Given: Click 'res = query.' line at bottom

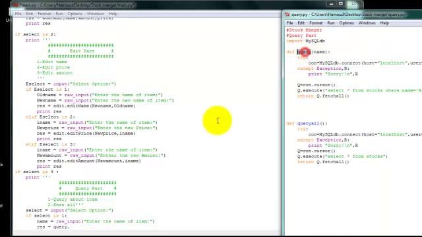Looking at the screenshot, I should pos(53,226).
